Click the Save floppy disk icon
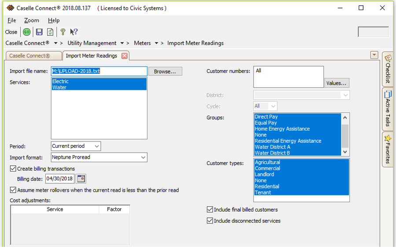 pos(39,32)
